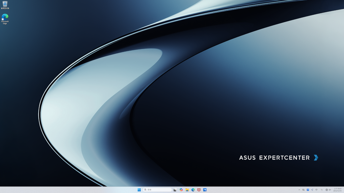Click the muted speaker icon to adjust volume
Viewport: 344px width, 193px height.
(x=330, y=190)
